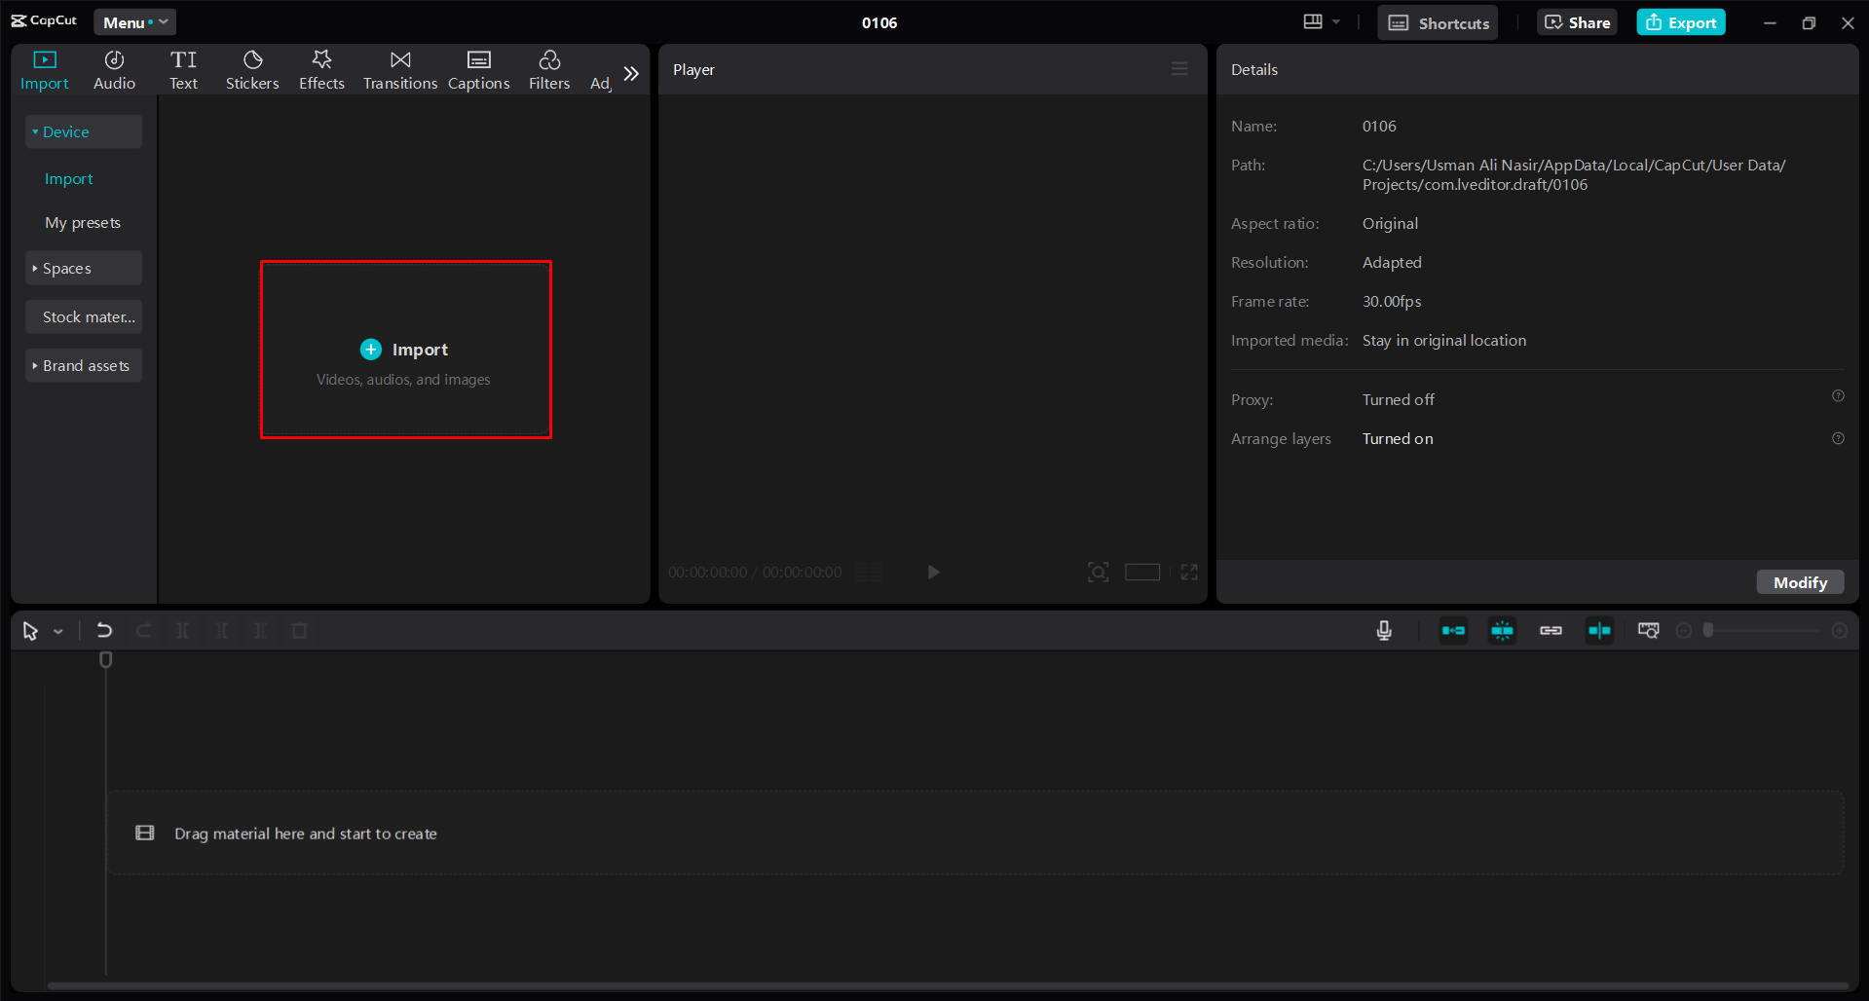The height and width of the screenshot is (1001, 1869).
Task: Open the Captions panel
Action: (x=478, y=69)
